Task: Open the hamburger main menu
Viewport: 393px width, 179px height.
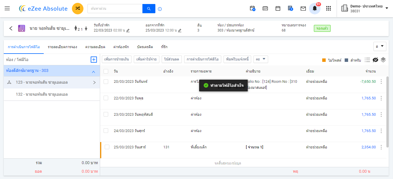Action: [7, 9]
